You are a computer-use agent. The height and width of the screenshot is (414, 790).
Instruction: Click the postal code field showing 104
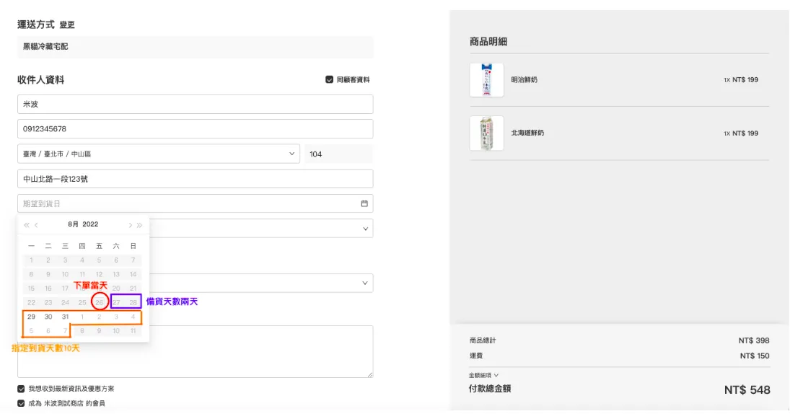point(338,154)
